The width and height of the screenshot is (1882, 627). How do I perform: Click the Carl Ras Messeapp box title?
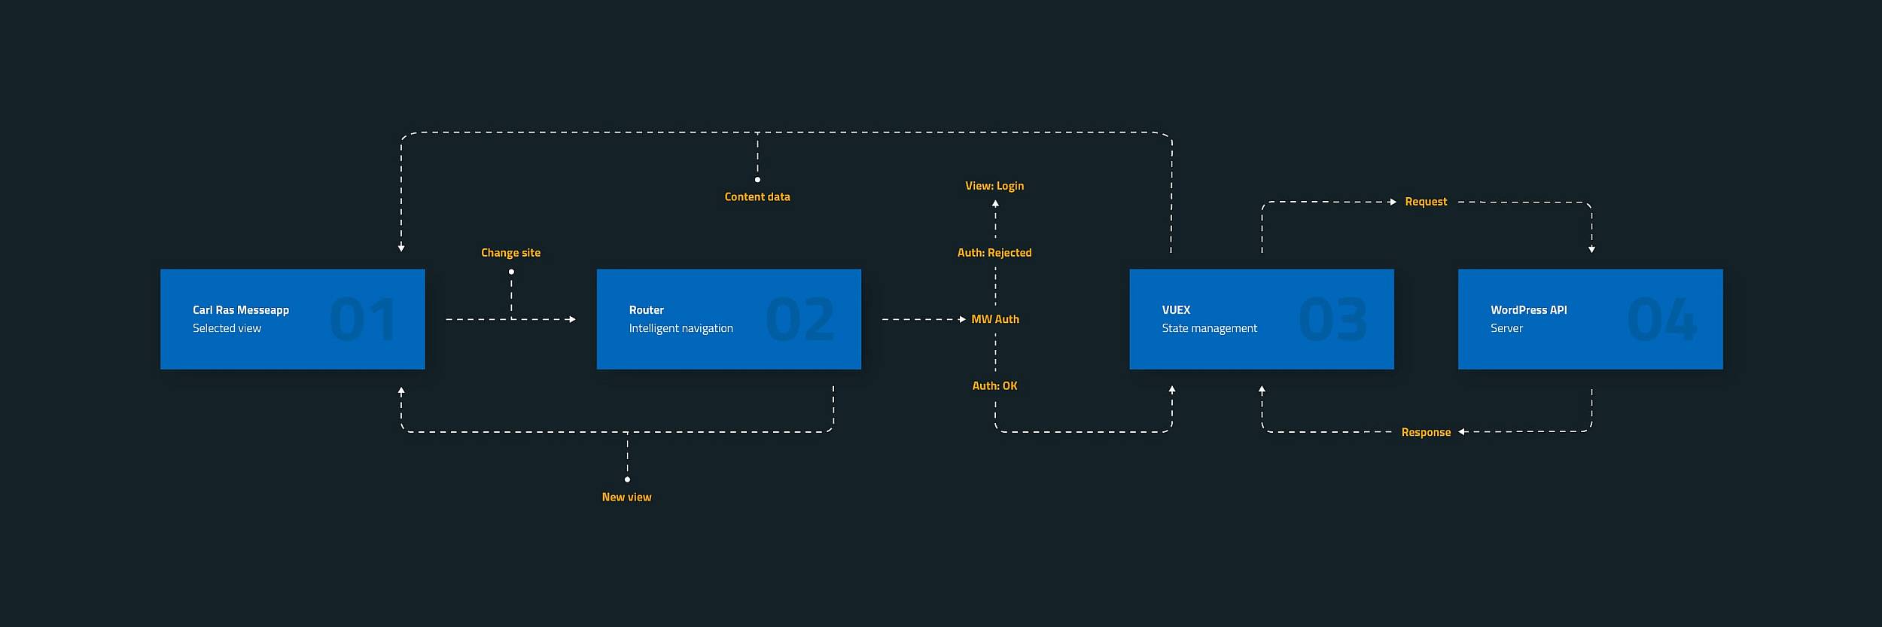(x=240, y=310)
